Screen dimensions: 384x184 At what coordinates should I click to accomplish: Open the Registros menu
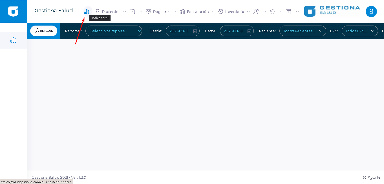click(x=161, y=12)
